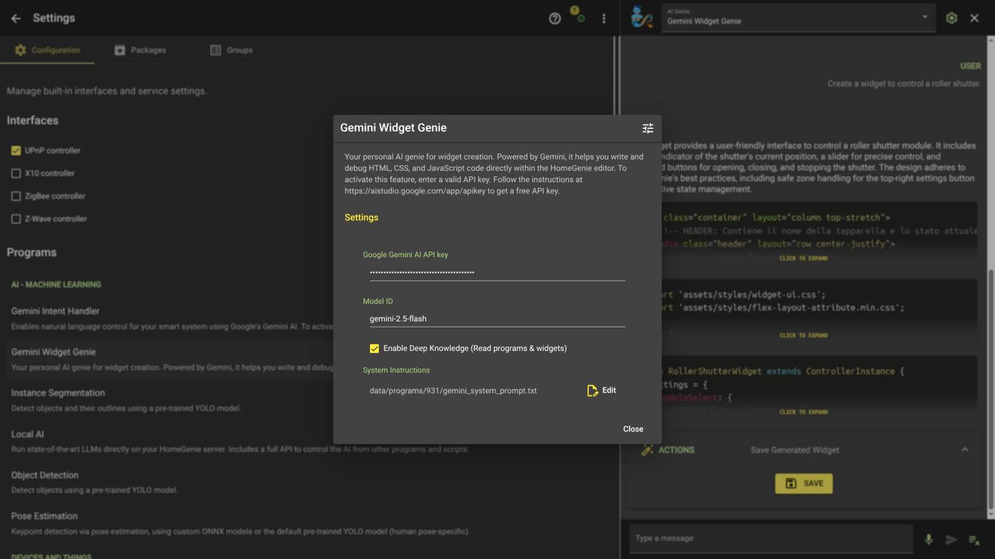Open the help question mark icon
995x559 pixels.
coord(555,19)
